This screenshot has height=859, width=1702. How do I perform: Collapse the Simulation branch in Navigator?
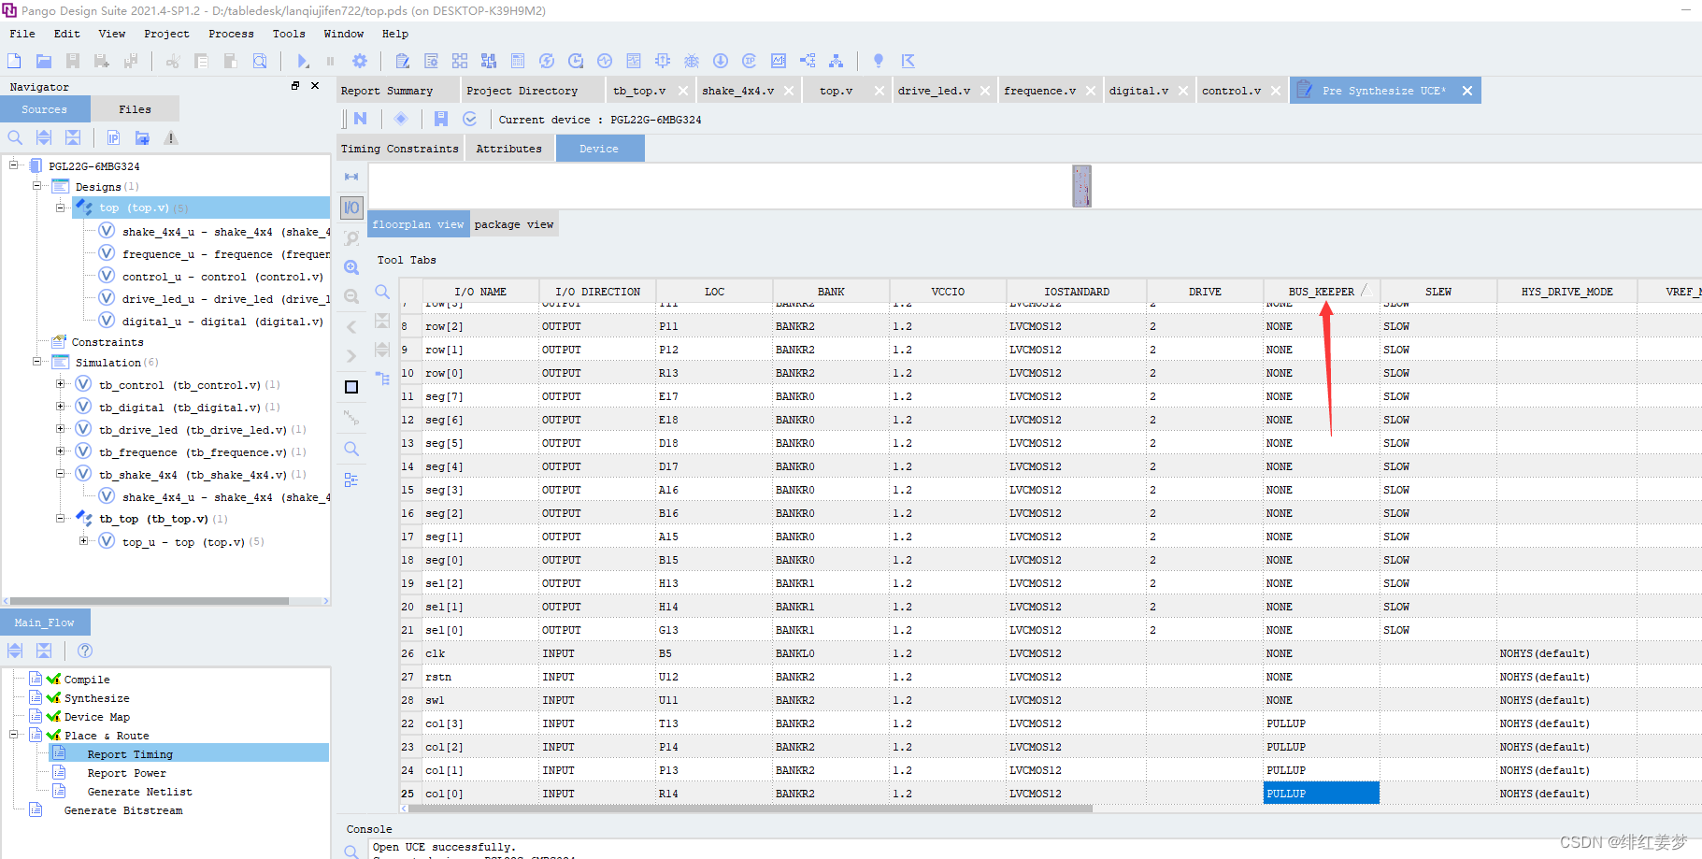click(x=36, y=362)
